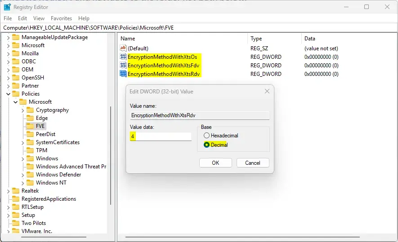Click the Name column header

tap(183, 39)
